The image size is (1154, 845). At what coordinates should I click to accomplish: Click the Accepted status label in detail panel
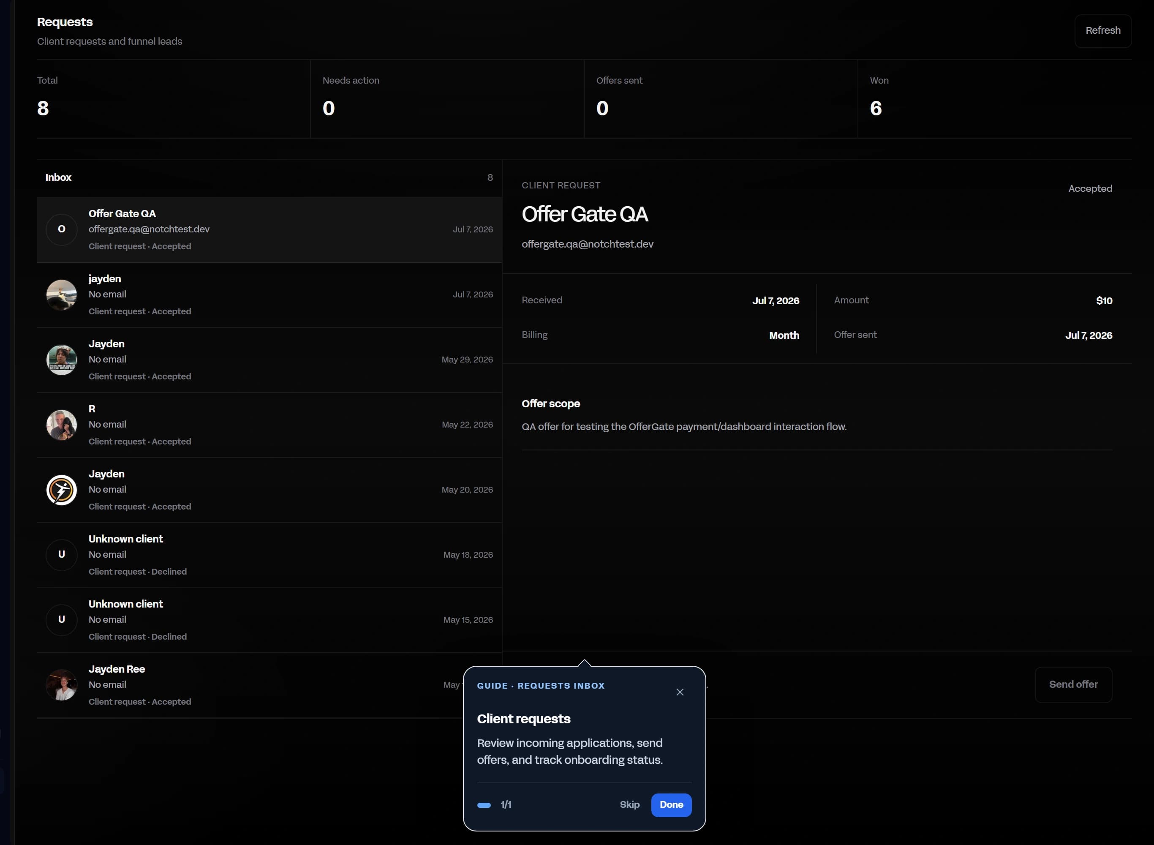[1090, 189]
